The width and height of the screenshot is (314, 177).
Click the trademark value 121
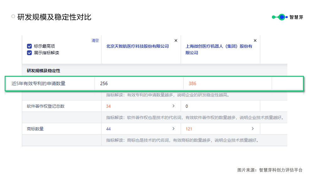tap(189, 129)
